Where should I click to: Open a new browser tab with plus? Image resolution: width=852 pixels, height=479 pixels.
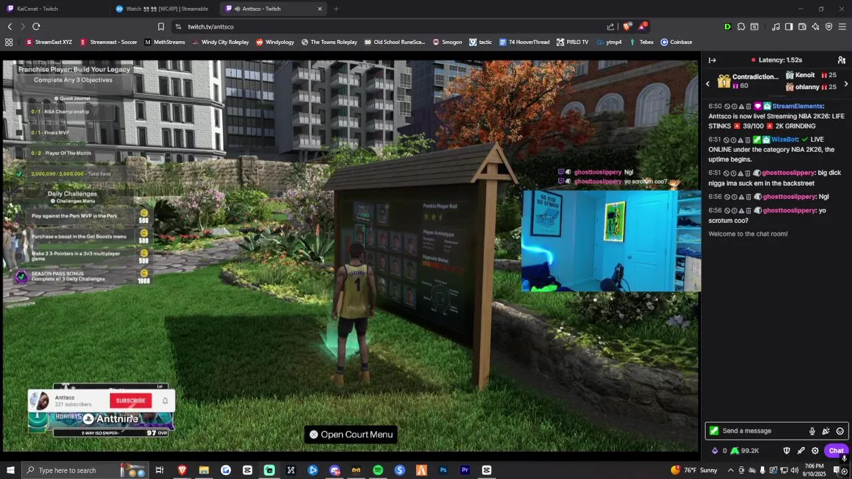coord(336,9)
